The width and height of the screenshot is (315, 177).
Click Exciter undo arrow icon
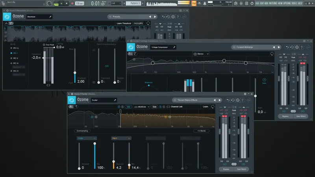coord(228,100)
